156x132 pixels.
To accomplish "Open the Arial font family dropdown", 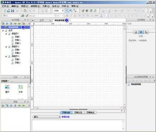I will pos(54,16).
